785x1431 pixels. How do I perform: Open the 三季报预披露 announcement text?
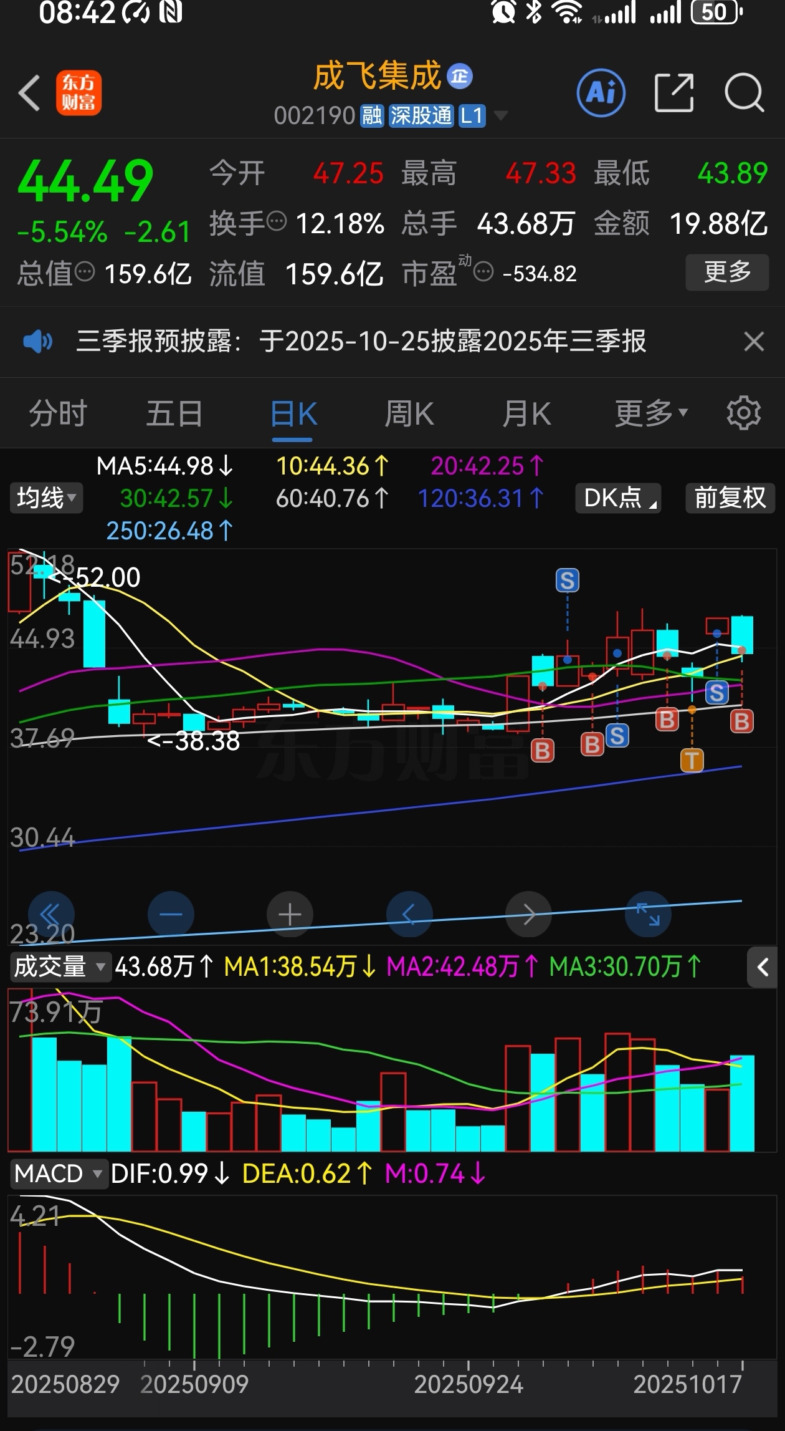pos(361,341)
